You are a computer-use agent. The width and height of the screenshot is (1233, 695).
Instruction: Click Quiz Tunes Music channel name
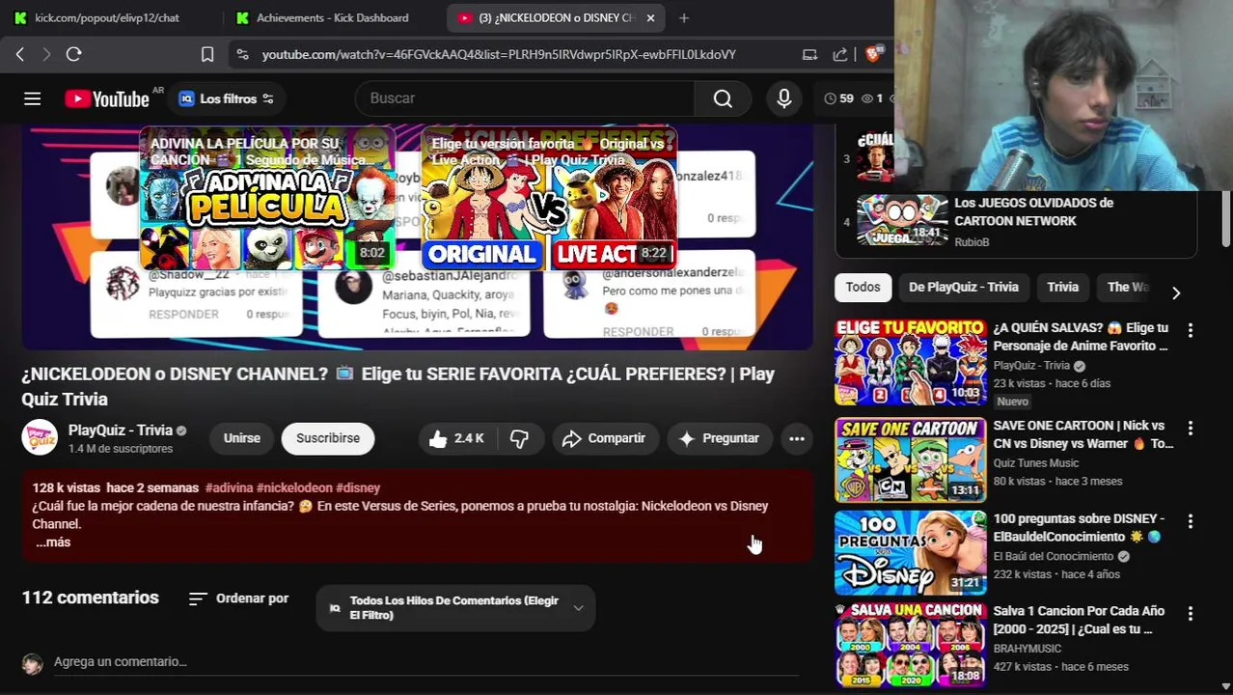tap(1035, 463)
